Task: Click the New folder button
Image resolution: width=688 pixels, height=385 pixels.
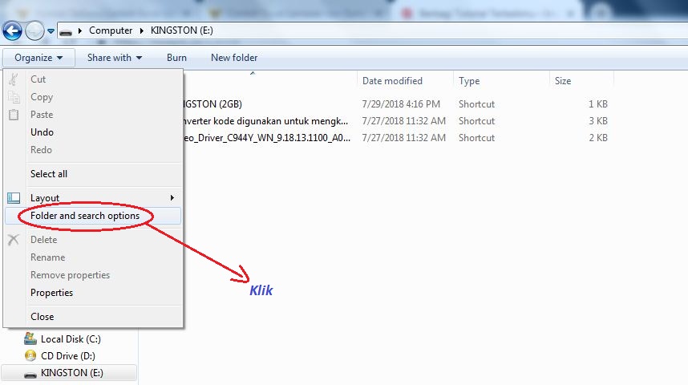Action: (x=234, y=58)
